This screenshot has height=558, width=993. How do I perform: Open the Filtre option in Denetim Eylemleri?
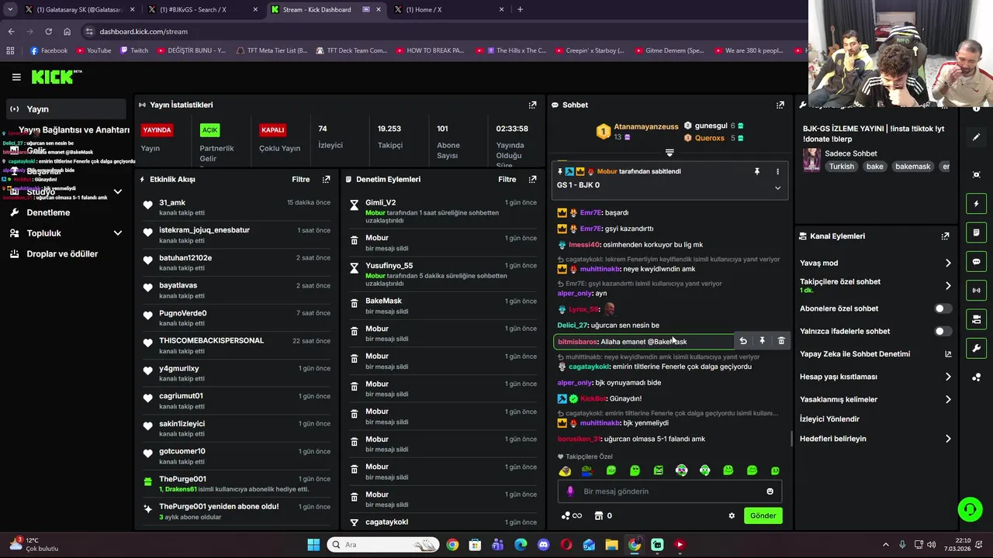(x=507, y=179)
